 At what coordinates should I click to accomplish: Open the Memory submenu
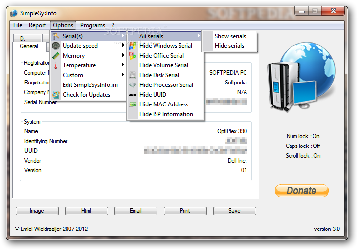click(89, 56)
